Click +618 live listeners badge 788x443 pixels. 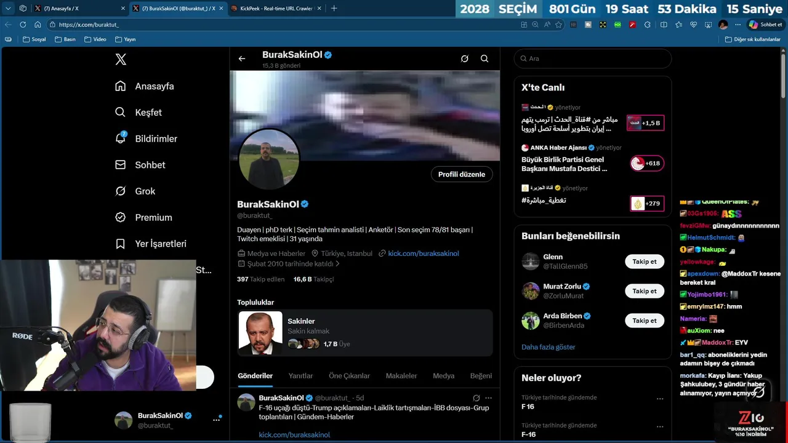click(x=647, y=163)
